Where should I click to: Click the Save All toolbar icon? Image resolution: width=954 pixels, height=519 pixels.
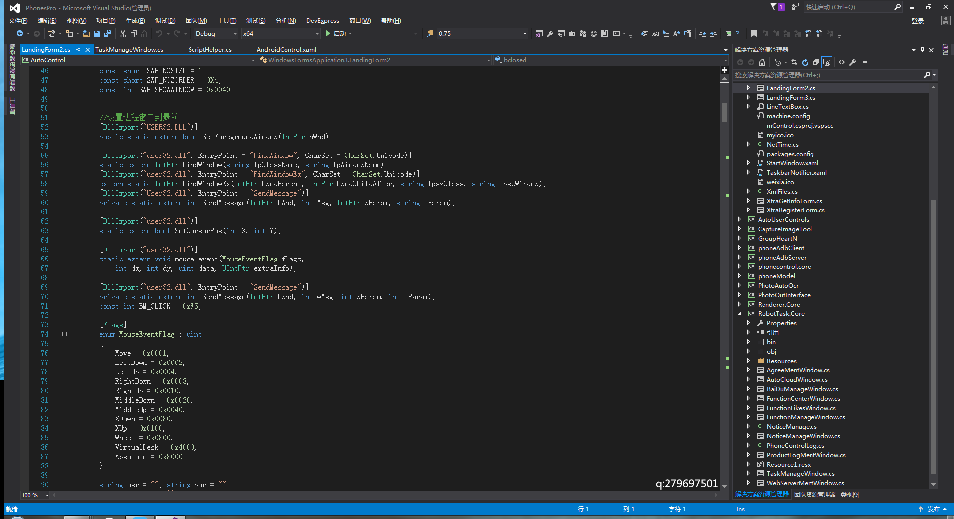[x=107, y=34]
